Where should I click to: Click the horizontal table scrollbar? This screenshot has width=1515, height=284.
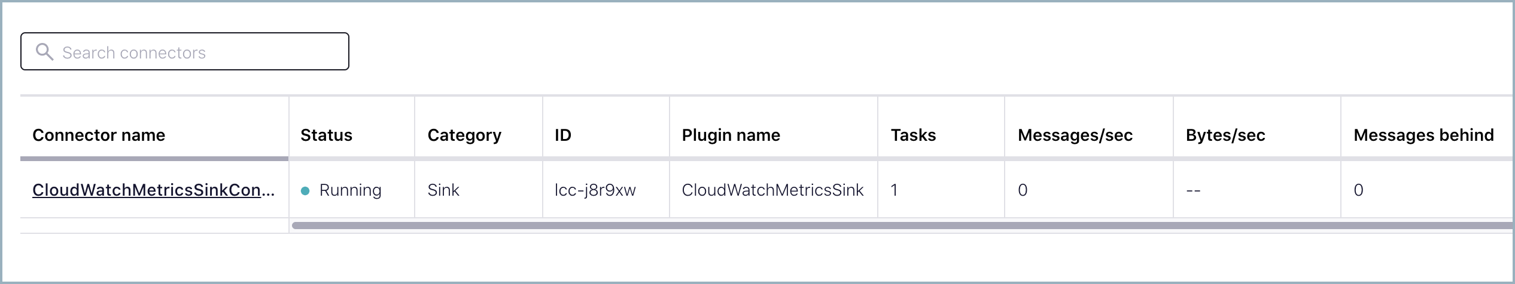tap(898, 226)
